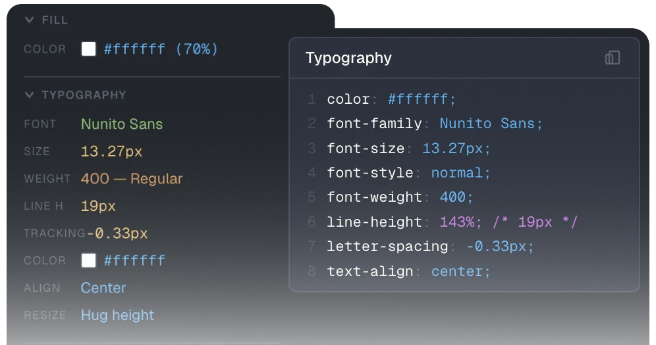Click the Fill color white swatch
This screenshot has height=345, width=656.
89,49
